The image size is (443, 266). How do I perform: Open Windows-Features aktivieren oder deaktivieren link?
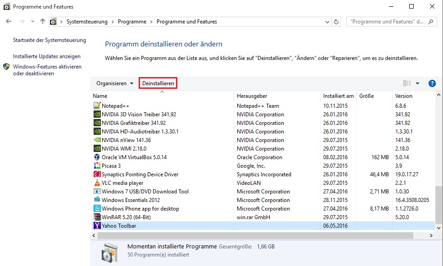[47, 70]
